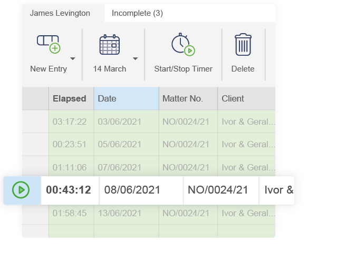The image size is (337, 263).
Task: Select the elapsed time 03:17:22
Action: (x=70, y=122)
